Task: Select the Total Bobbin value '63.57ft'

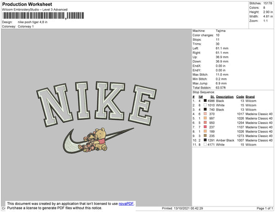Action: (x=220, y=88)
